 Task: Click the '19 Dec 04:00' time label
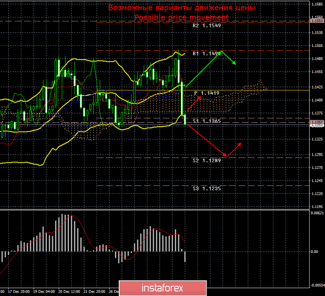[x=44, y=292]
